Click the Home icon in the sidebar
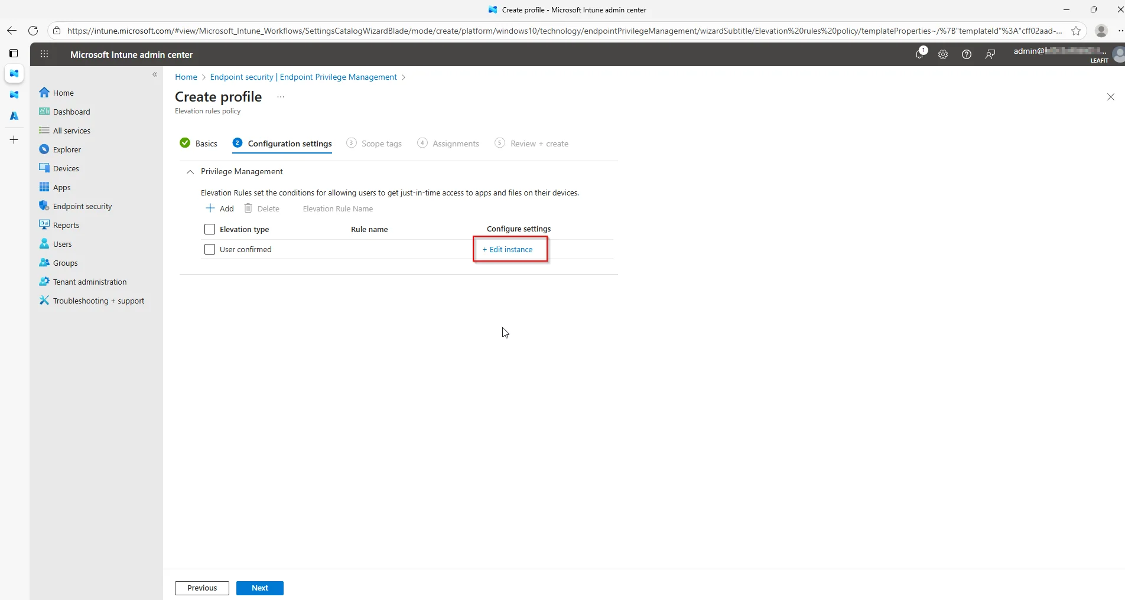Image resolution: width=1125 pixels, height=600 pixels. (44, 93)
